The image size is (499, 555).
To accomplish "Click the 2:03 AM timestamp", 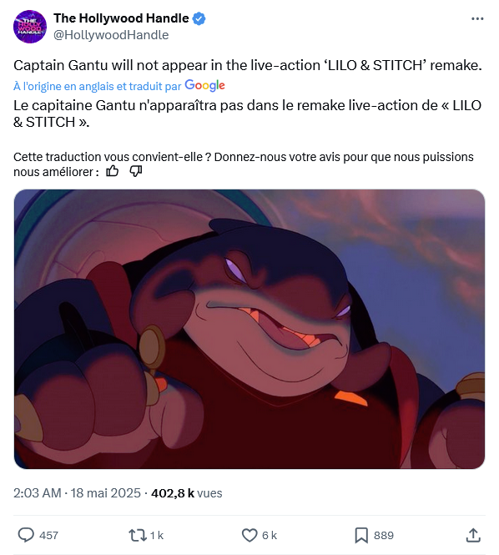I will 38,493.
